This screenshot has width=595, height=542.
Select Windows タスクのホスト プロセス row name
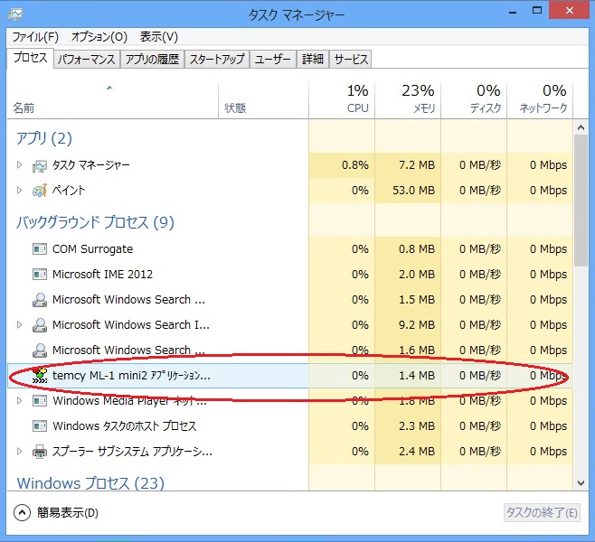click(125, 426)
